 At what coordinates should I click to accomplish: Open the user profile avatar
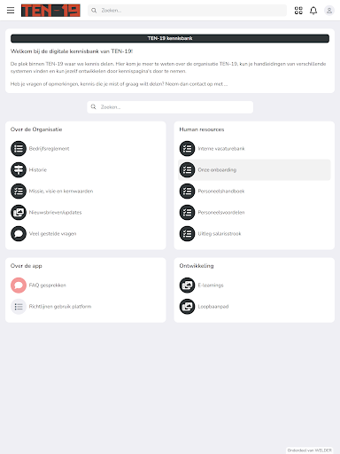329,11
